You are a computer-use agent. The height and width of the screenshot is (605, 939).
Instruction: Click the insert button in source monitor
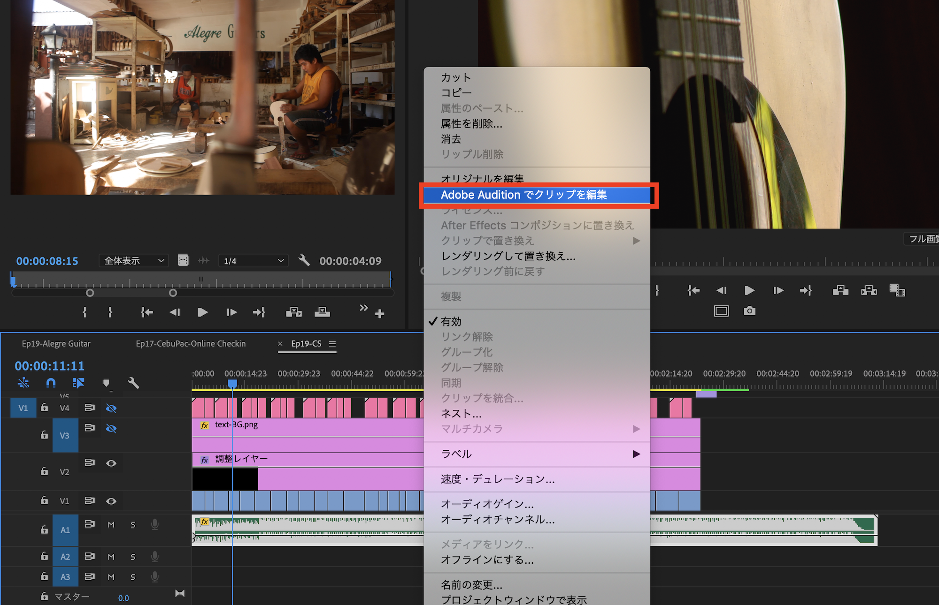pos(293,312)
